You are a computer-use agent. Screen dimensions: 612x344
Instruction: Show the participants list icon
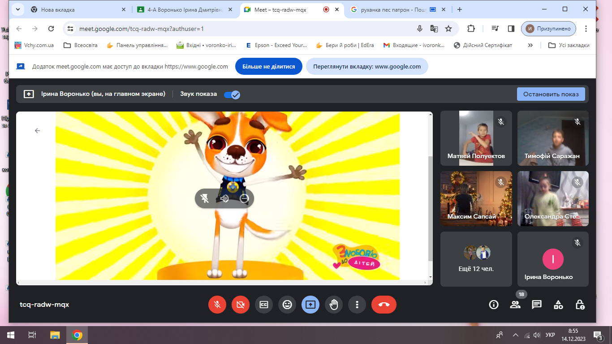(515, 305)
